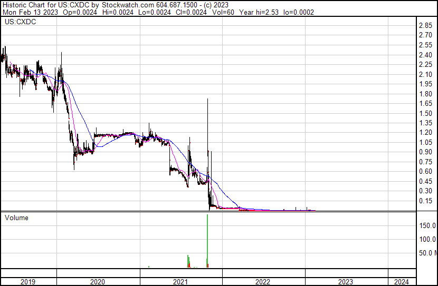
Task: Click the Volume panel label
Action: pos(16,218)
